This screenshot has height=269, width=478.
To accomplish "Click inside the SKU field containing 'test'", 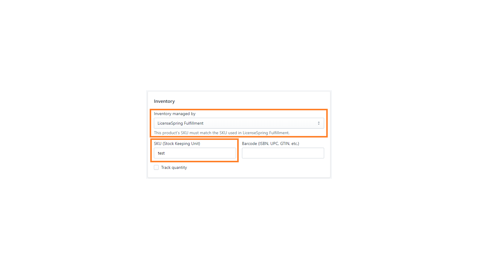I will [195, 153].
